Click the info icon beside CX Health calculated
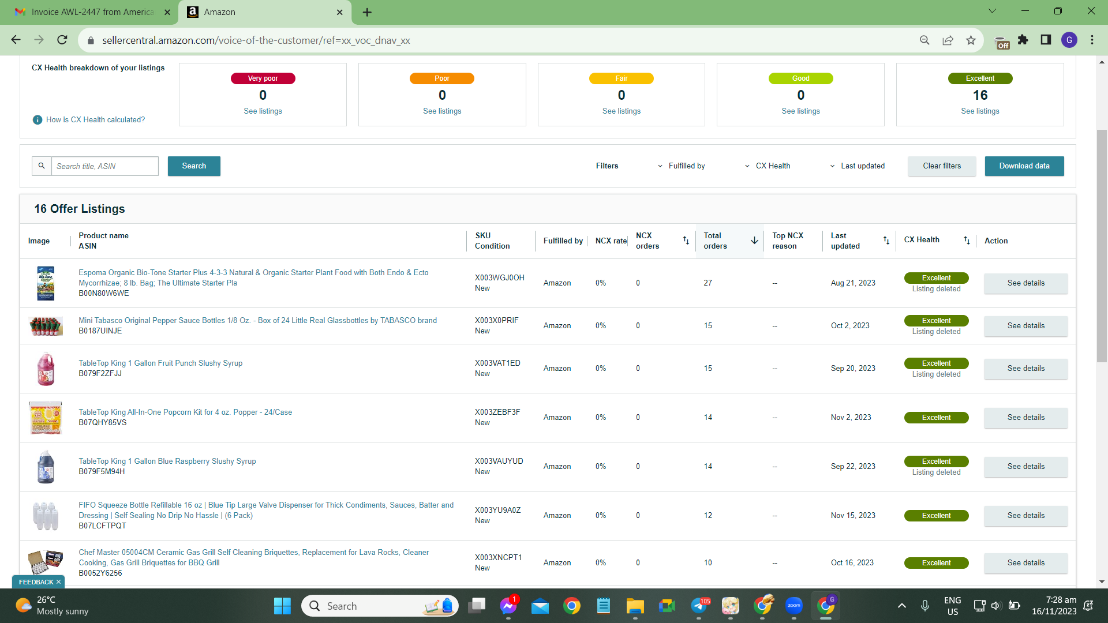Image resolution: width=1108 pixels, height=623 pixels. coord(38,120)
